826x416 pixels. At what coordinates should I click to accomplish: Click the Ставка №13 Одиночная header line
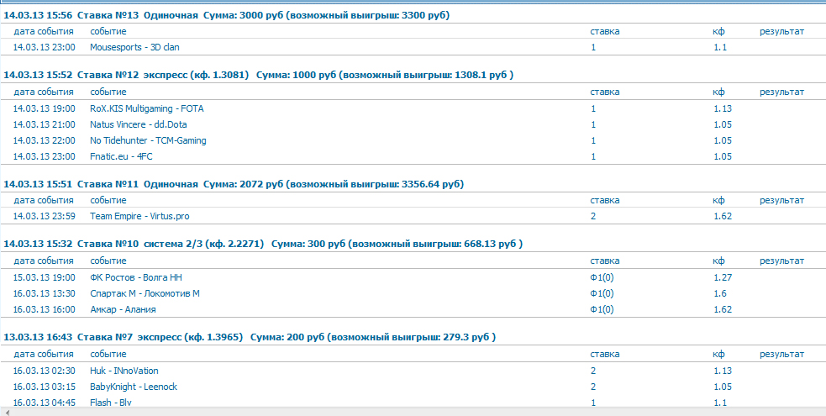[227, 15]
